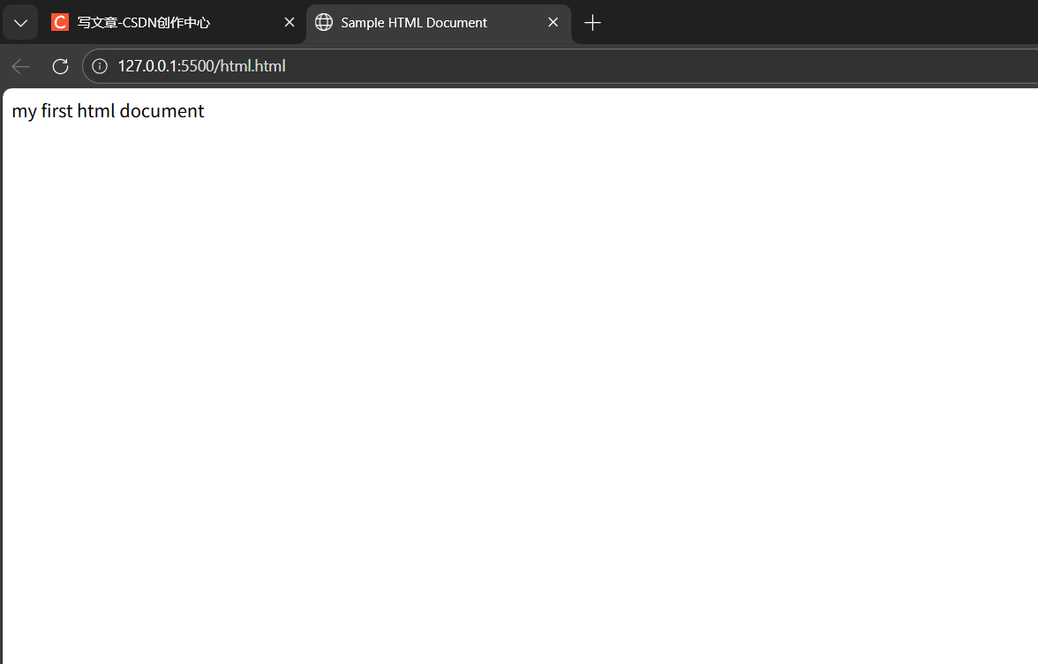The width and height of the screenshot is (1038, 664).
Task: Click the text 'my first html document'
Action: 108,111
